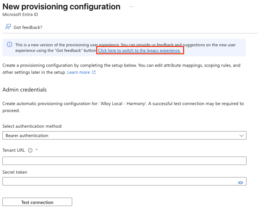Viewport: 258px width, 214px height.
Task: Focus the Tenant URL input field
Action: pyautogui.click(x=124, y=161)
